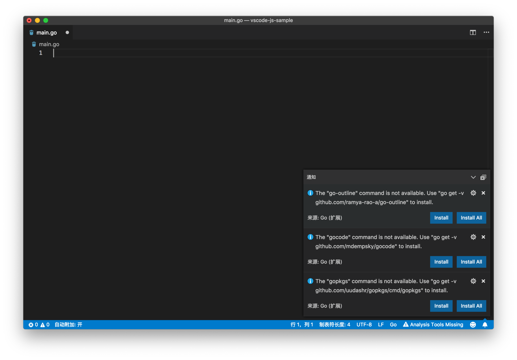Image resolution: width=517 pixels, height=360 pixels.
Task: Click Install for gocode
Action: coord(441,262)
